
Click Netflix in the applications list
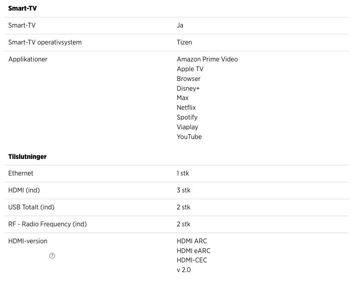tap(186, 108)
